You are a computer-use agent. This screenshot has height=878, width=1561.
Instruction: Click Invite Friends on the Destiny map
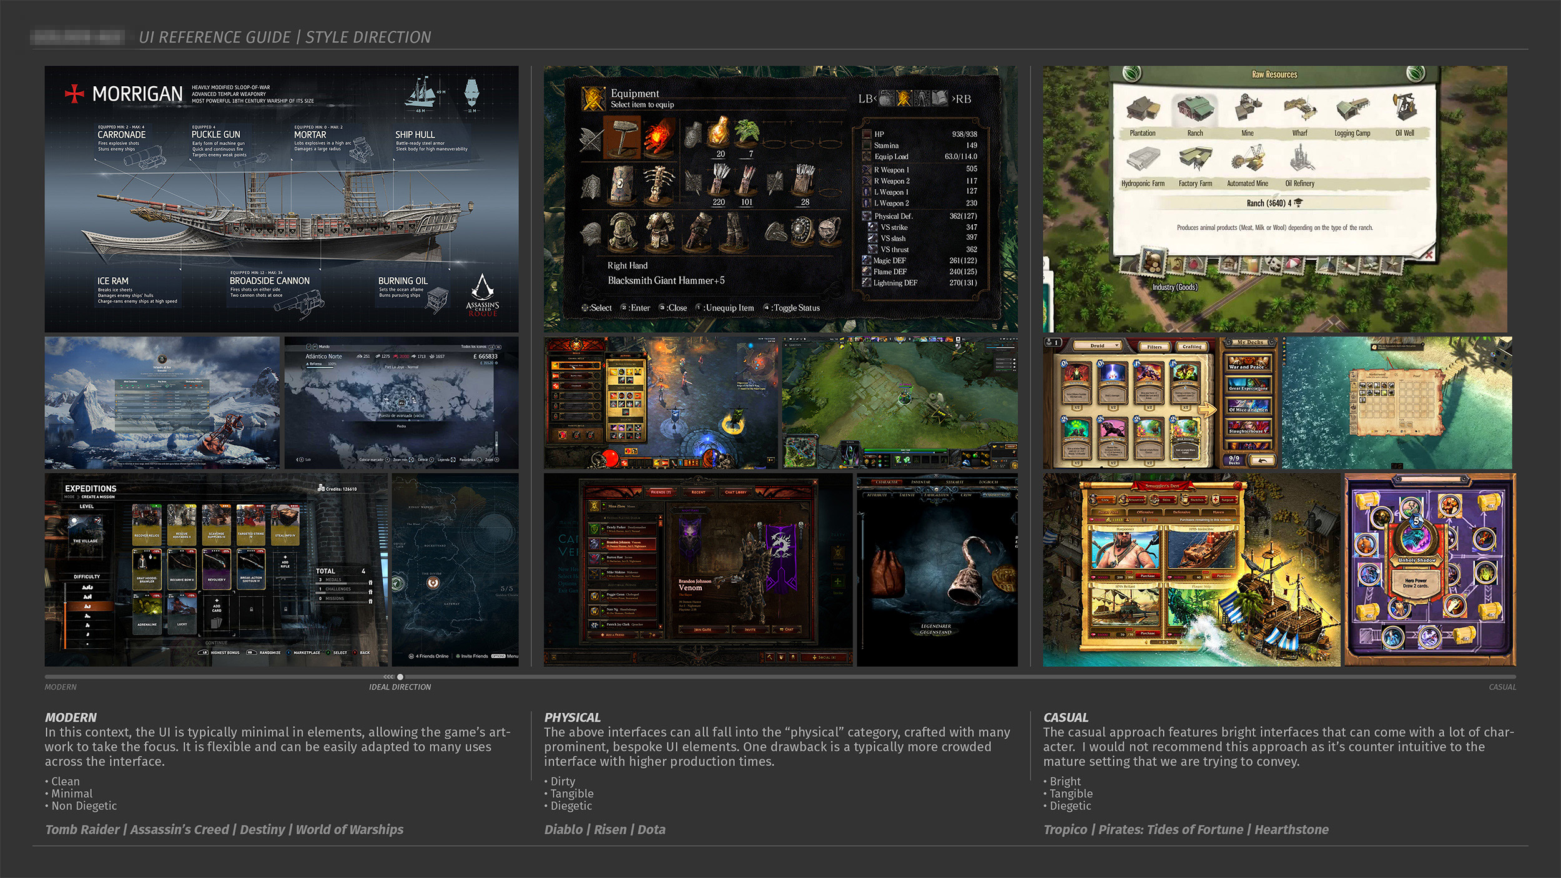pyautogui.click(x=472, y=656)
